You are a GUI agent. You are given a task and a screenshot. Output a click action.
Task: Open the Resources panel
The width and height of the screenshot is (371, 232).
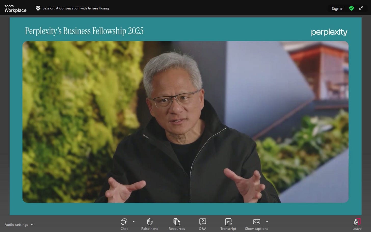[177, 224]
